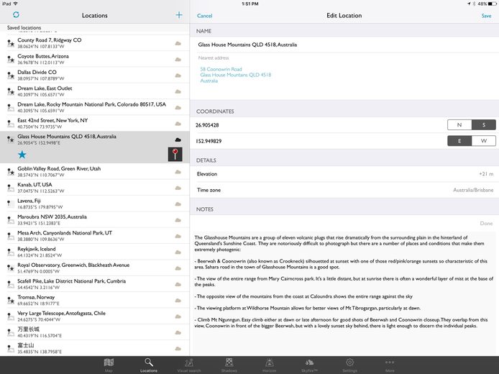Edit latitude value 26.905428
The height and width of the screenshot is (374, 499).
pos(319,125)
